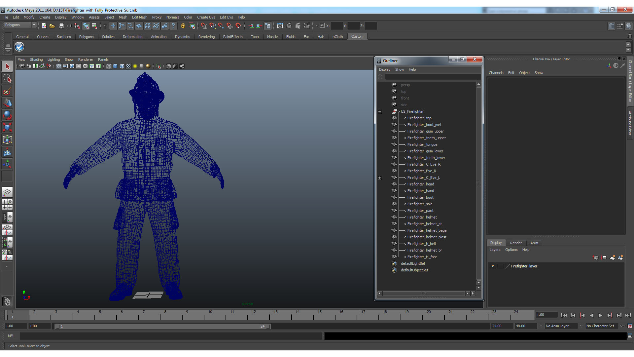Open the Polygons menu bar item
This screenshot has width=634, height=357.
86,36
